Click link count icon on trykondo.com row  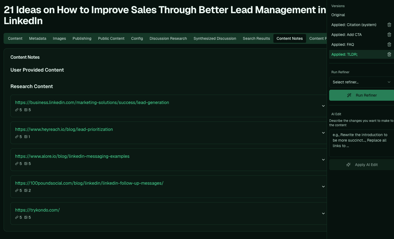tap(17, 217)
